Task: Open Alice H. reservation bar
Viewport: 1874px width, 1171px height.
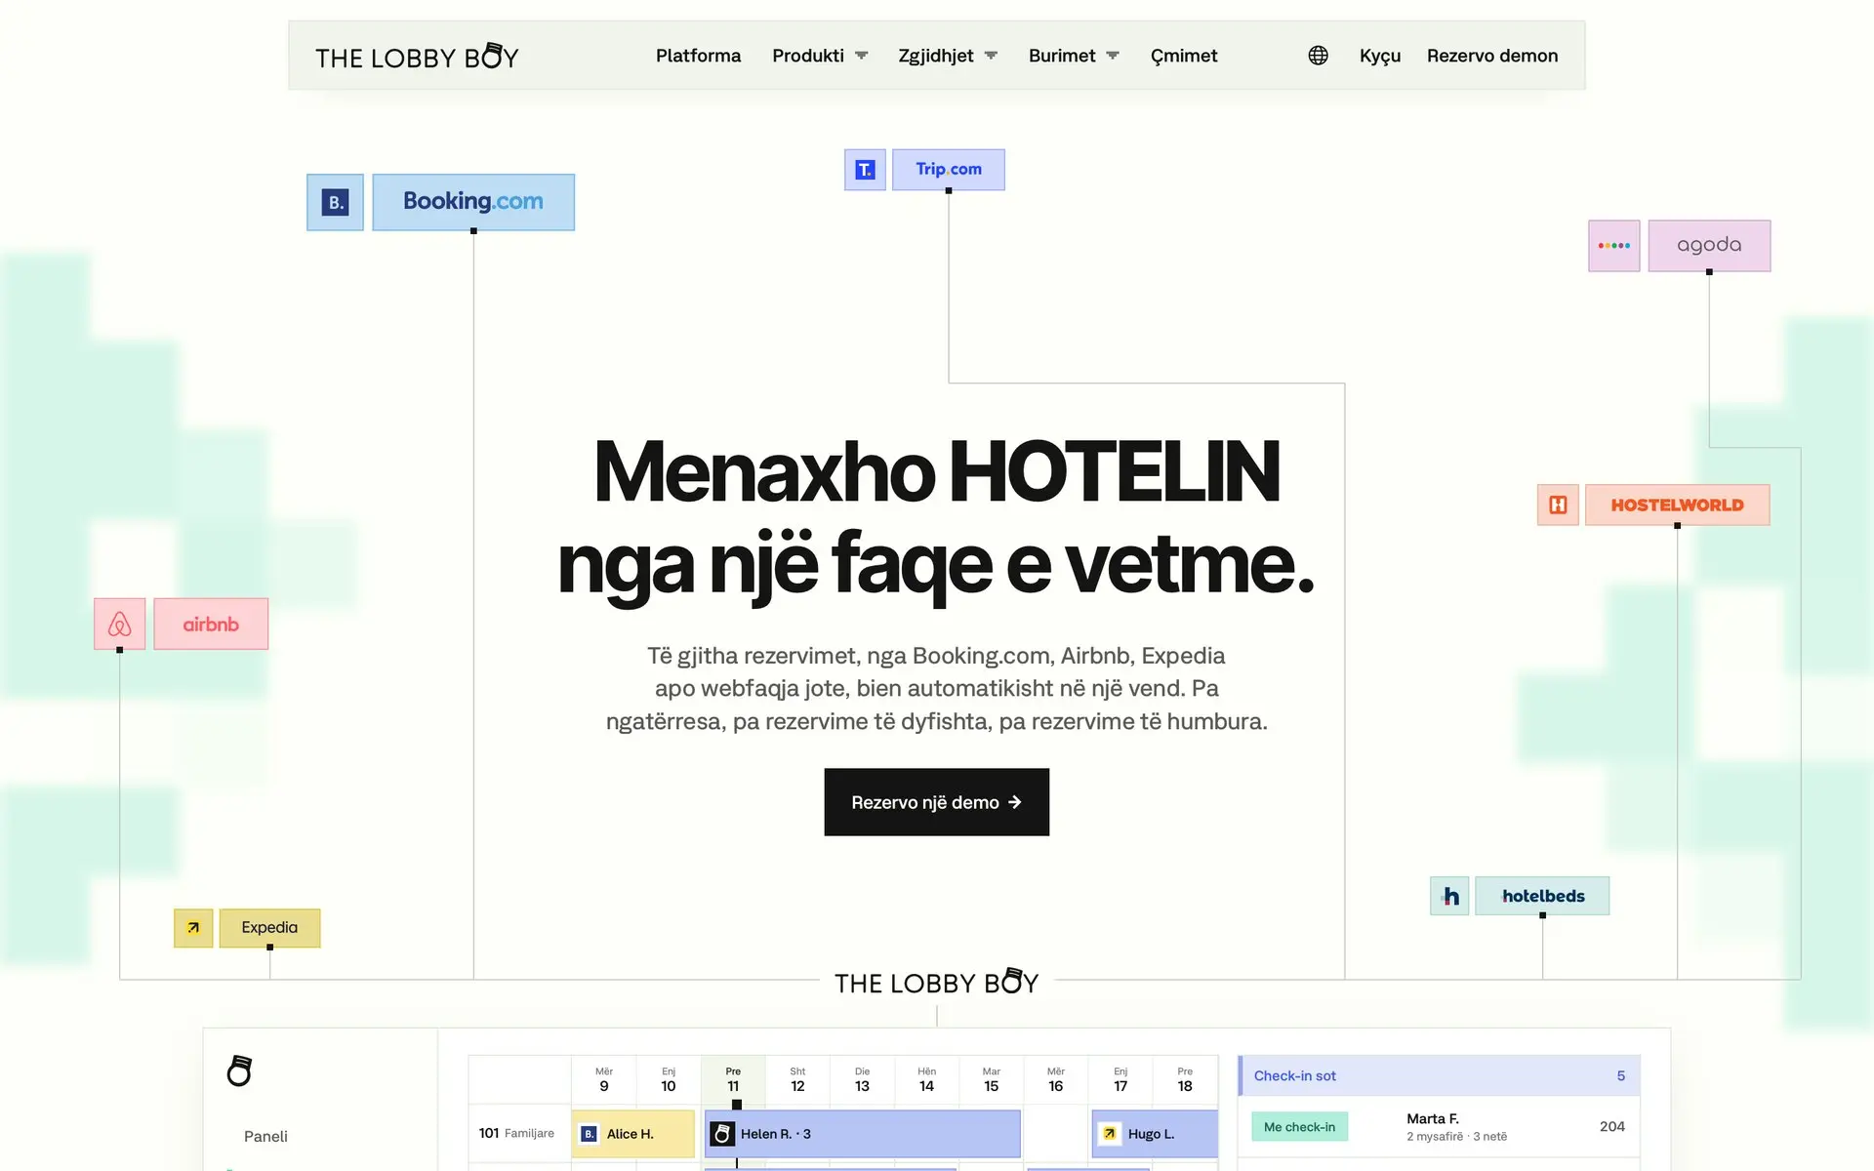Action: 632,1134
